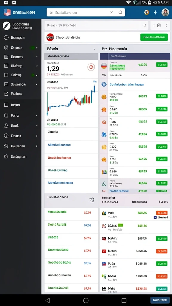Tap the Android home circle
172x306 pixels.
point(86,300)
